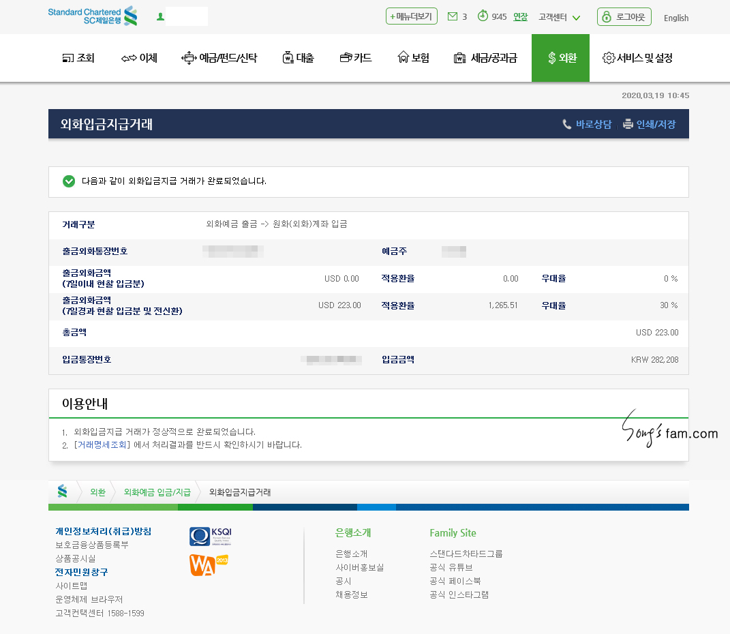This screenshot has width=730, height=634.
Task: Click the 외화입금지급거래 current breadcrumb
Action: [x=240, y=492]
